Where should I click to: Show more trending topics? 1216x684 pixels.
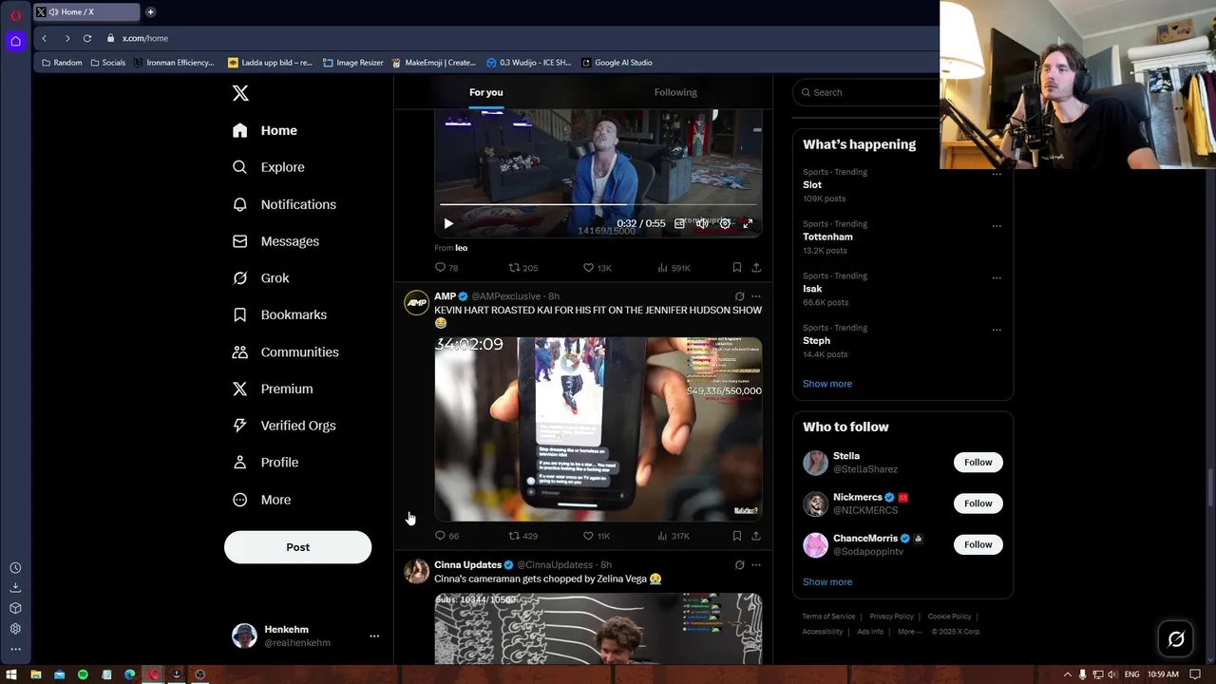coord(827,384)
